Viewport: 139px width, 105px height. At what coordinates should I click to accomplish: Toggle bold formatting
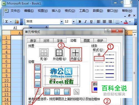(x=80, y=22)
